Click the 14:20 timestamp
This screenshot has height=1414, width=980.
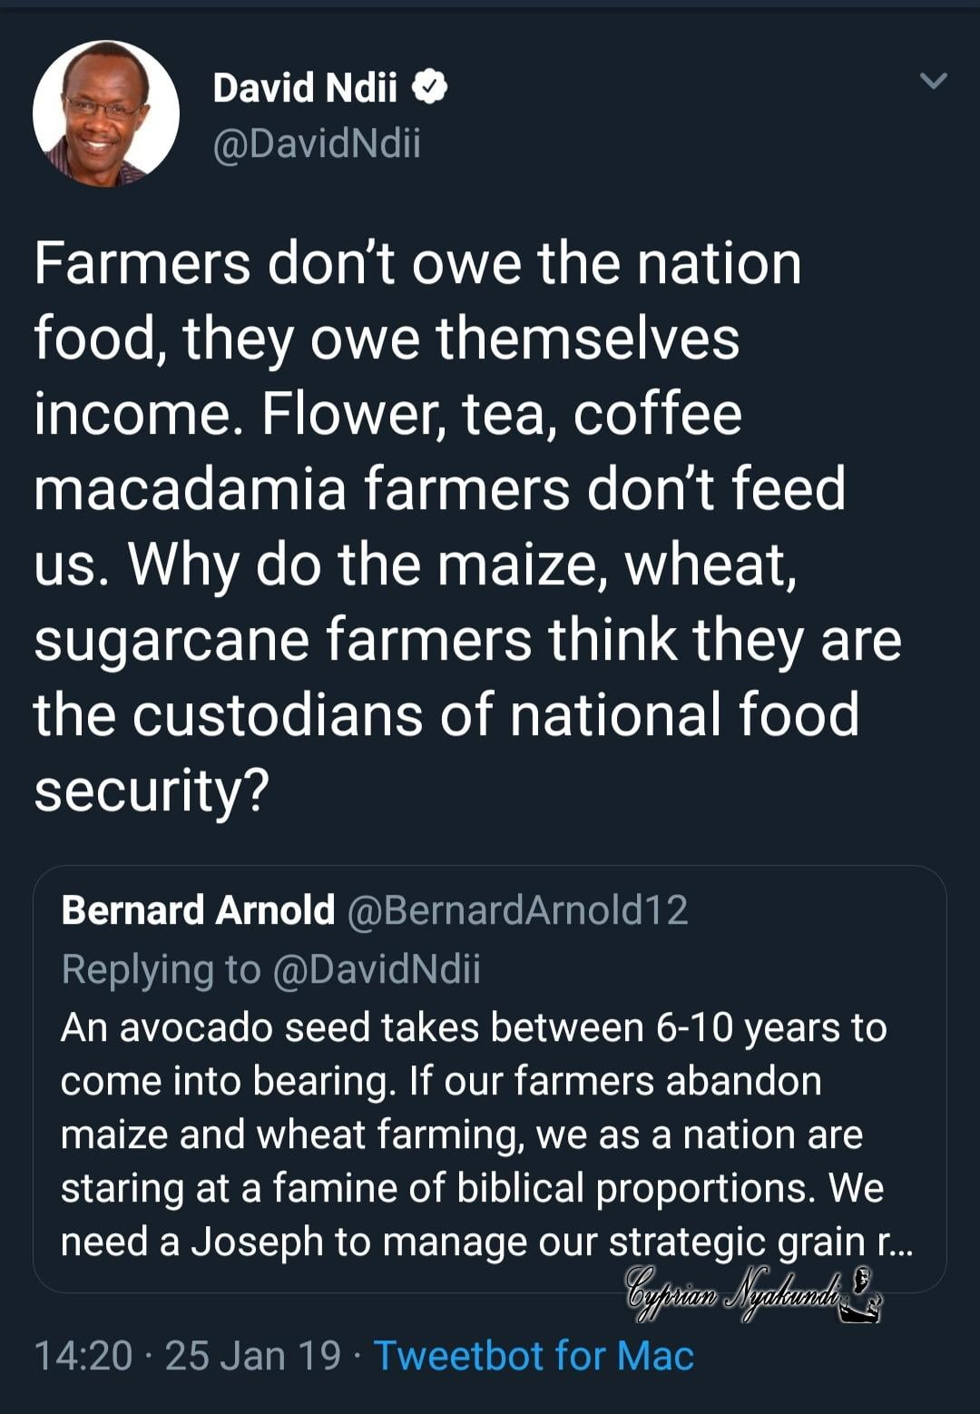pyautogui.click(x=83, y=1356)
